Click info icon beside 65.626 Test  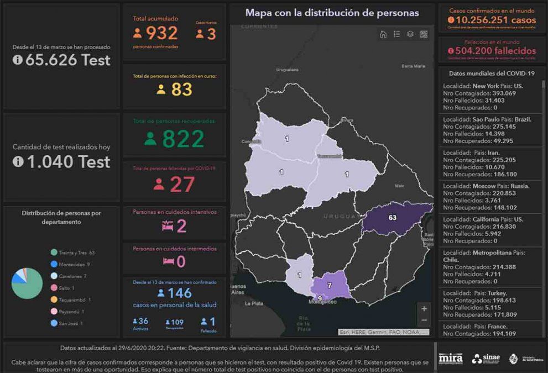pyautogui.click(x=18, y=60)
